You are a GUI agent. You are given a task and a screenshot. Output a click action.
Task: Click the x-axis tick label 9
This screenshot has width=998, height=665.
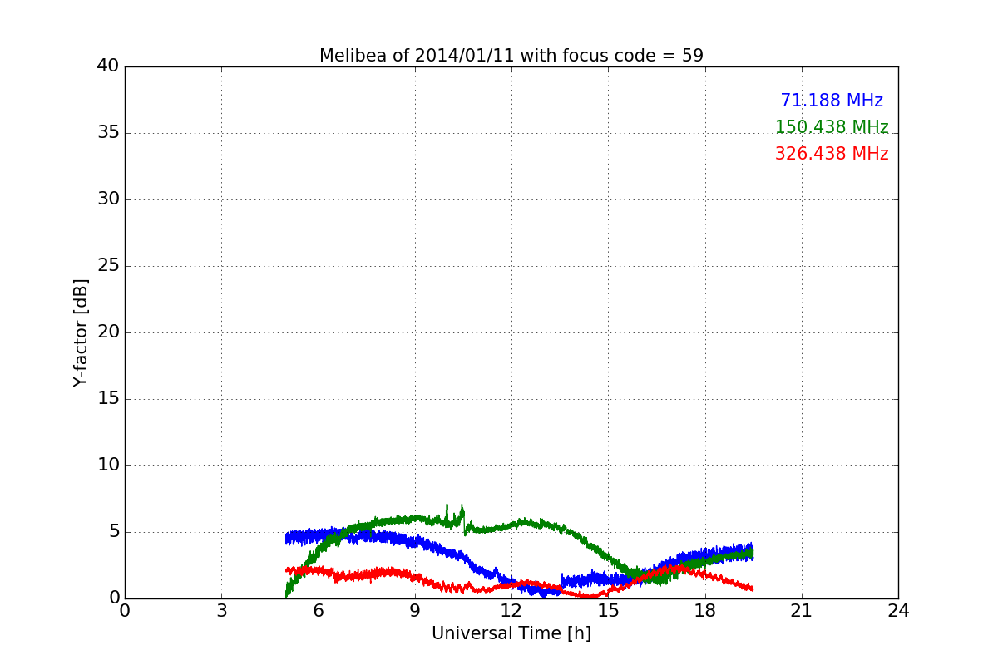click(415, 611)
